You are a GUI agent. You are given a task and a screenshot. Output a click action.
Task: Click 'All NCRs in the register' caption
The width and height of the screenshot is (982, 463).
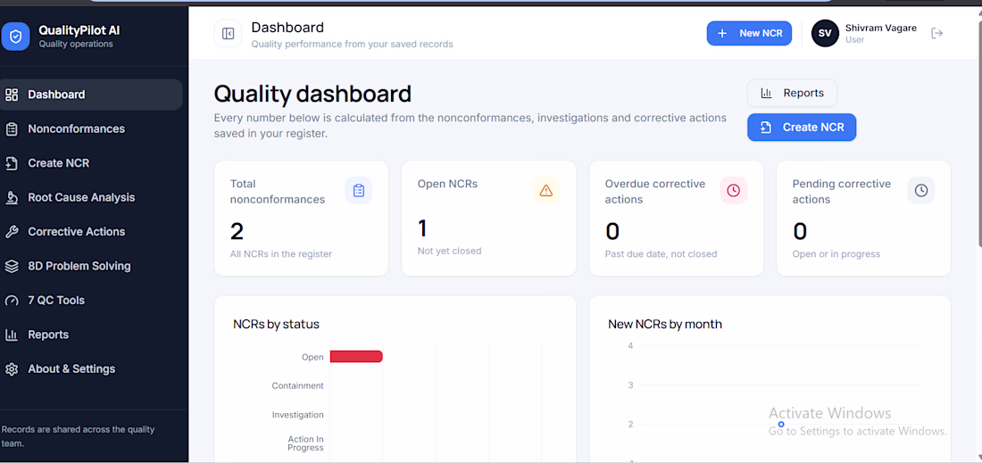(280, 254)
